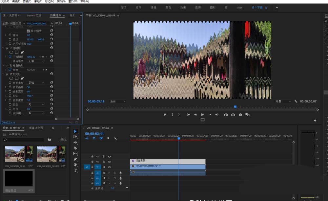Open timeline display settings wrench
The height and width of the screenshot is (201, 328).
(115, 138)
